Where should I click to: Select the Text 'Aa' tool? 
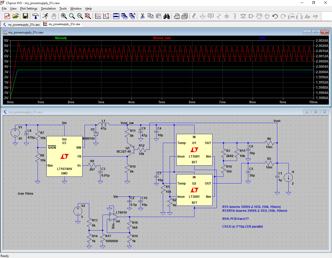[307, 16]
